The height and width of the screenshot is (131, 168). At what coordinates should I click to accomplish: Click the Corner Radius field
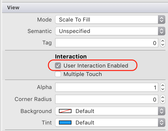107,99
